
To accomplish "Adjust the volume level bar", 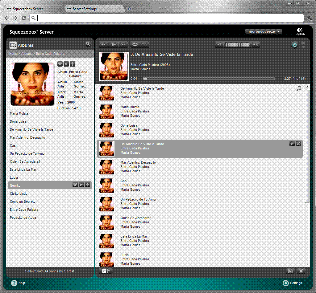I will 237,45.
